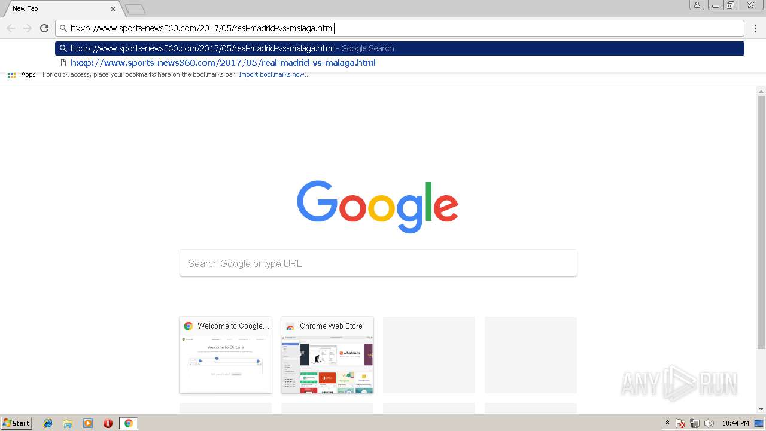Click the 10:44 PM clock
Image resolution: width=766 pixels, height=431 pixels.
coord(735,423)
